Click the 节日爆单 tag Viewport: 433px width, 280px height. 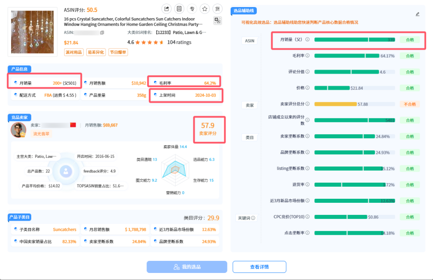tap(118, 52)
